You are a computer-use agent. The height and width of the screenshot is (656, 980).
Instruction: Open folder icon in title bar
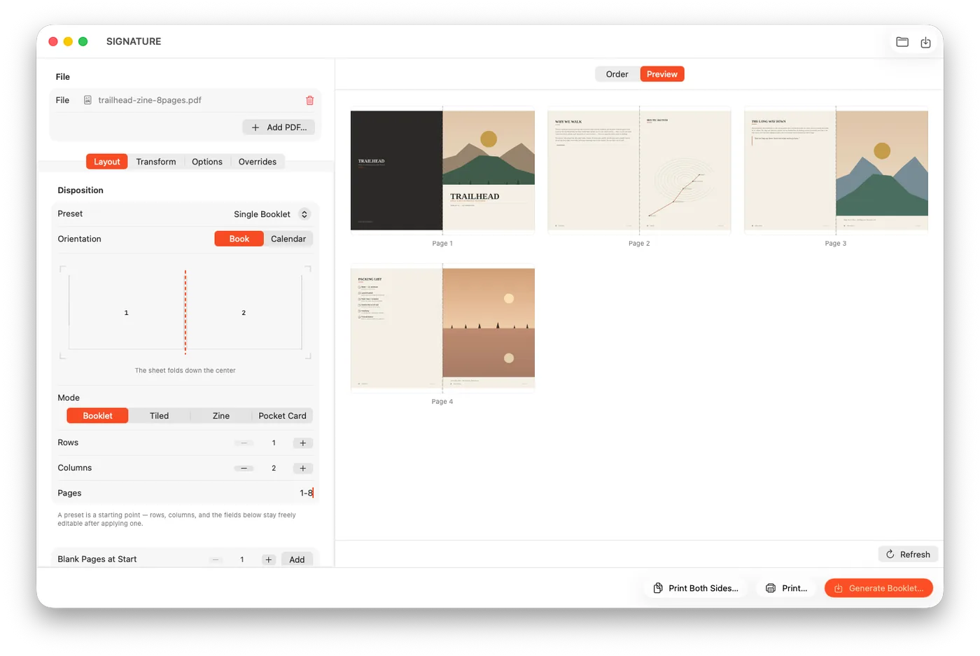902,42
